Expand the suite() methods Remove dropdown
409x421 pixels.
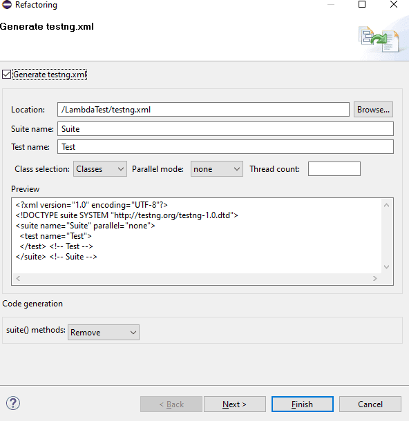[104, 333]
